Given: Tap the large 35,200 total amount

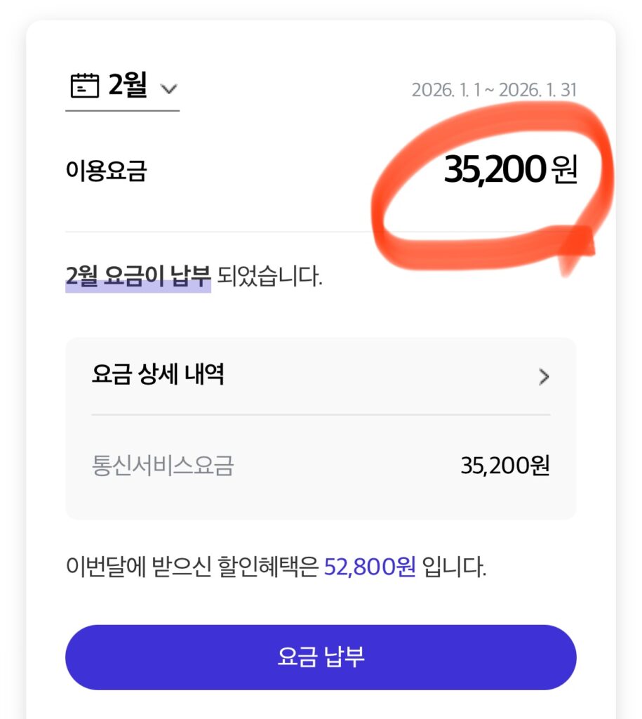Looking at the screenshot, I should tap(495, 170).
